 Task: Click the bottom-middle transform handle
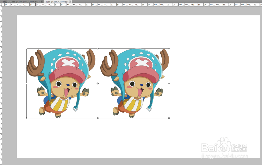(98, 118)
